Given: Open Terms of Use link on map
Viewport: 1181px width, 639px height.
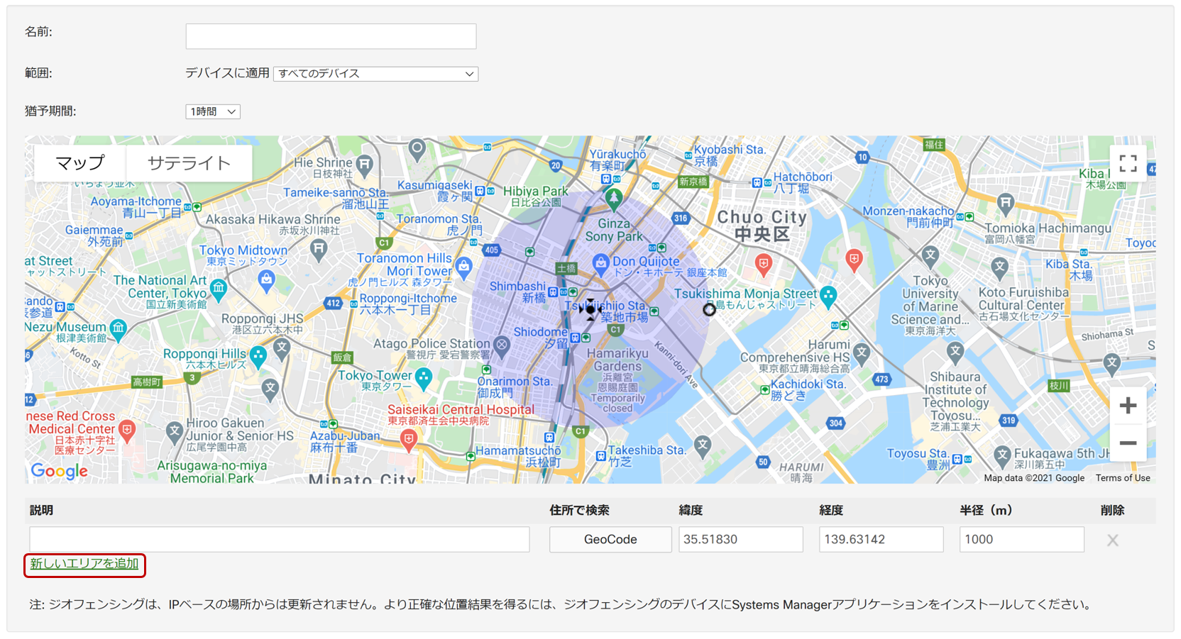Looking at the screenshot, I should click(1123, 478).
